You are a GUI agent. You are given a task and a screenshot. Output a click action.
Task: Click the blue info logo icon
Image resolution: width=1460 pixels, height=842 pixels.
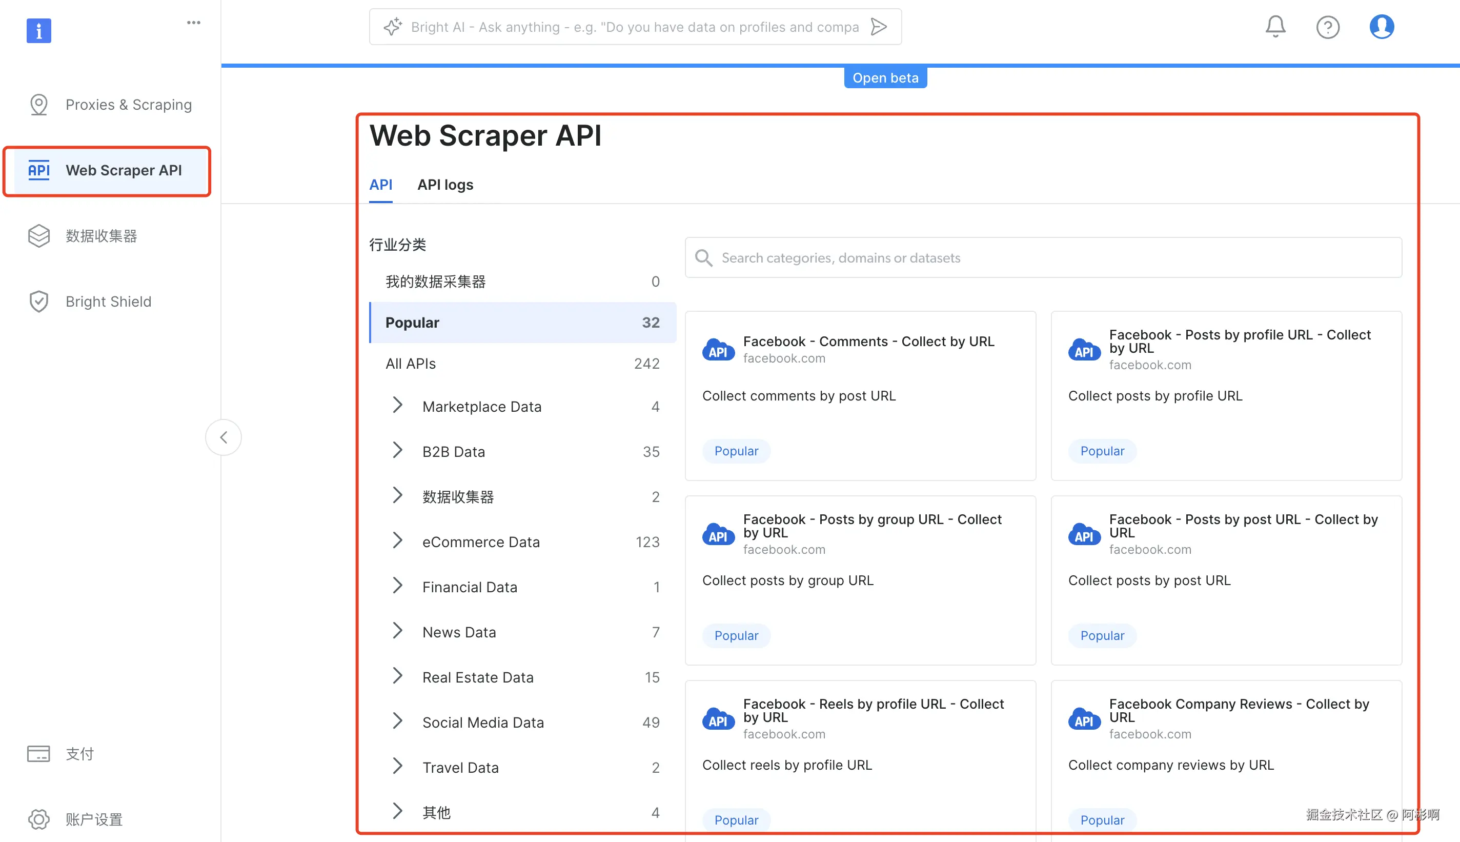[39, 31]
